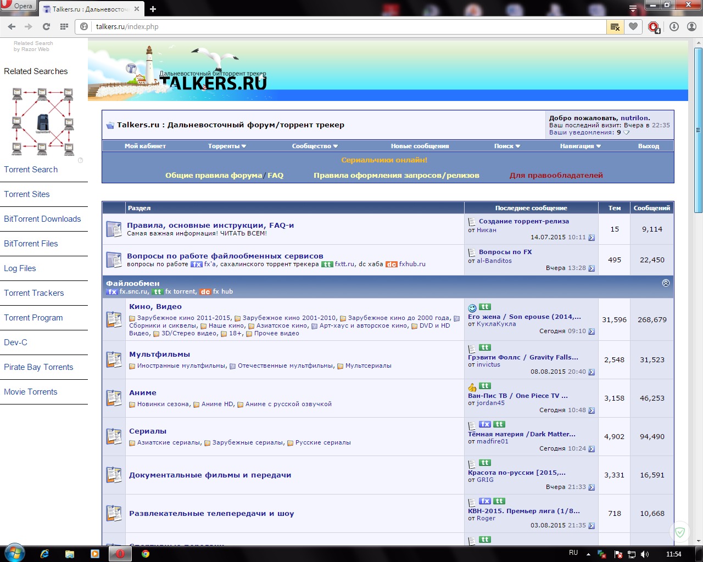Open the Зарубежное кино 2011-2015 subforum
This screenshot has height=562, width=703.
click(x=184, y=318)
